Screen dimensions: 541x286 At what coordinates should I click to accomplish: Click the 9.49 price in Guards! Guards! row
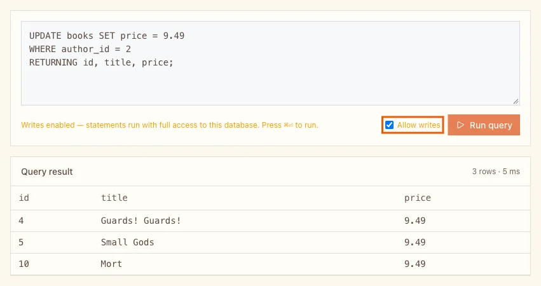pyautogui.click(x=414, y=221)
